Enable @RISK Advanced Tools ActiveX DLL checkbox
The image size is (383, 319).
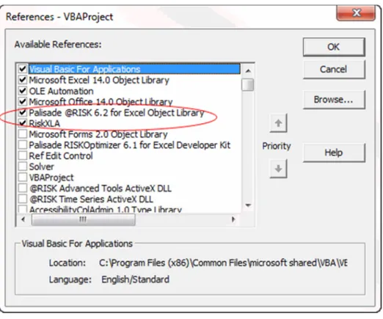click(x=23, y=188)
